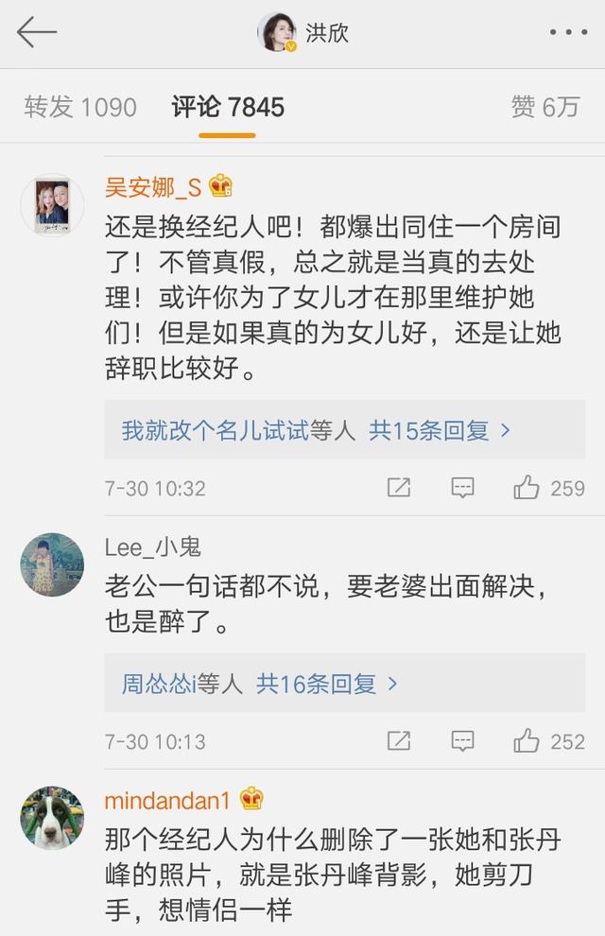The width and height of the screenshot is (605, 936).
Task: Tap the crown badge beside 吴安娜_S
Action: point(221,185)
